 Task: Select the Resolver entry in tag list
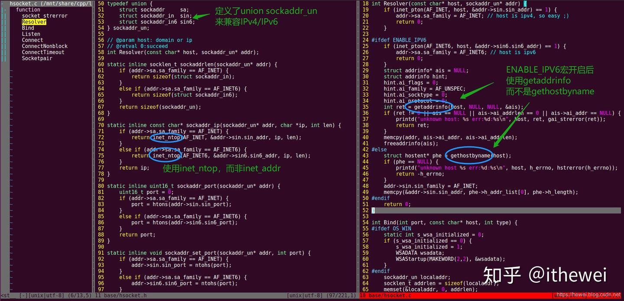click(x=34, y=22)
